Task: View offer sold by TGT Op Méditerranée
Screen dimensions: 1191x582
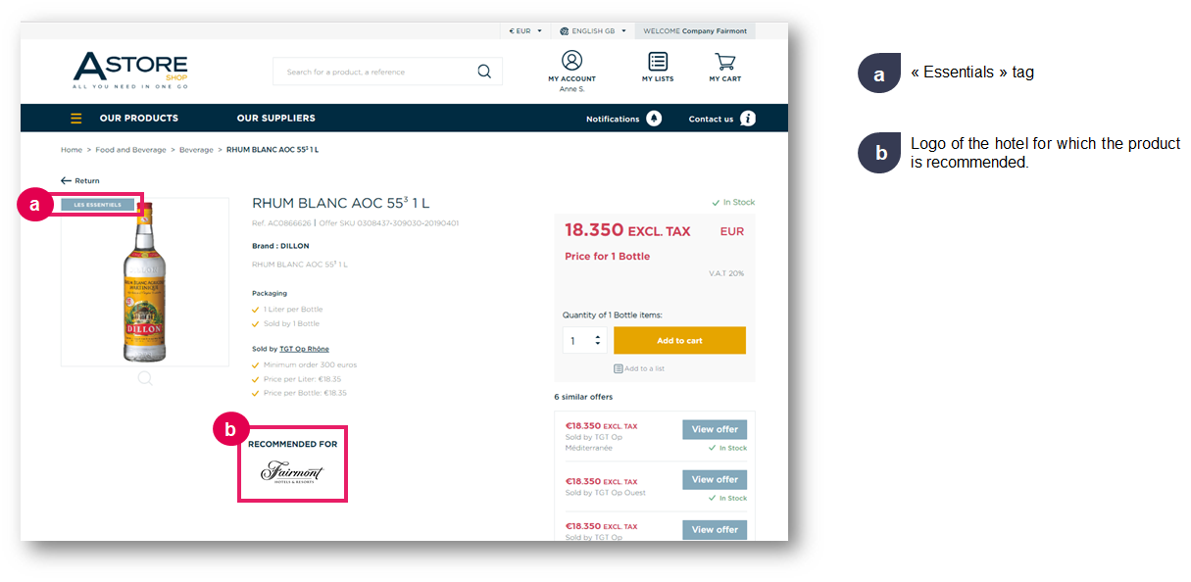Action: click(715, 429)
